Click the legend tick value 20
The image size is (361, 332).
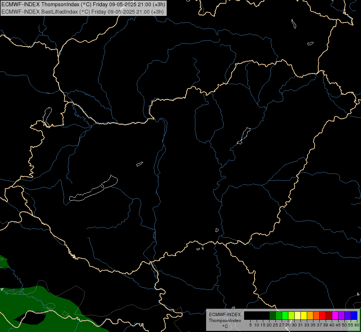(269, 325)
